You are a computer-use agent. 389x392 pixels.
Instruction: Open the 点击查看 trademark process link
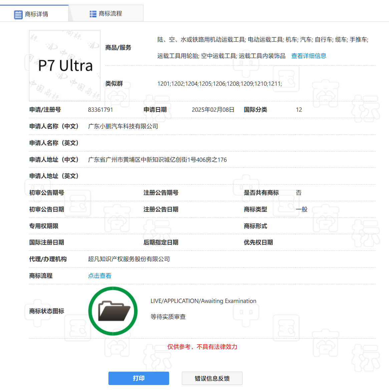[99, 276]
